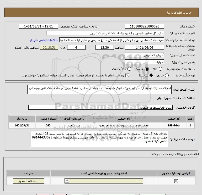Click the جزئیات اطلاعات نیاز header
This screenshot has width=202, height=195.
[x=101, y=12]
